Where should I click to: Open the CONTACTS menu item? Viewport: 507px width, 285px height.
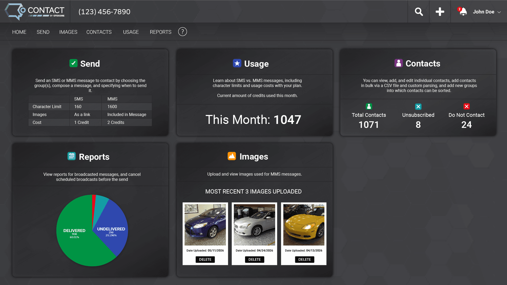point(99,32)
